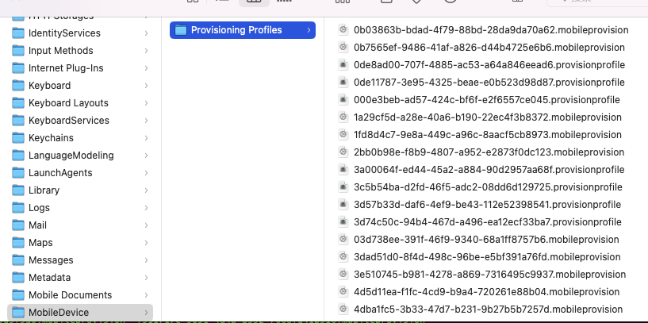Click the Keychains folder icon

(x=18, y=138)
